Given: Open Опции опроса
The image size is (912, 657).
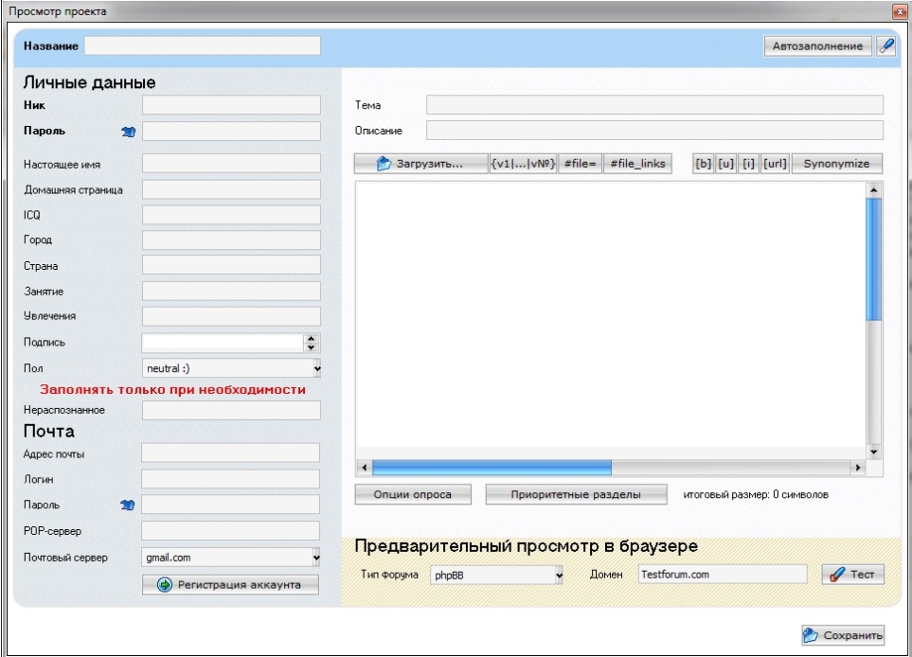Looking at the screenshot, I should tap(413, 494).
